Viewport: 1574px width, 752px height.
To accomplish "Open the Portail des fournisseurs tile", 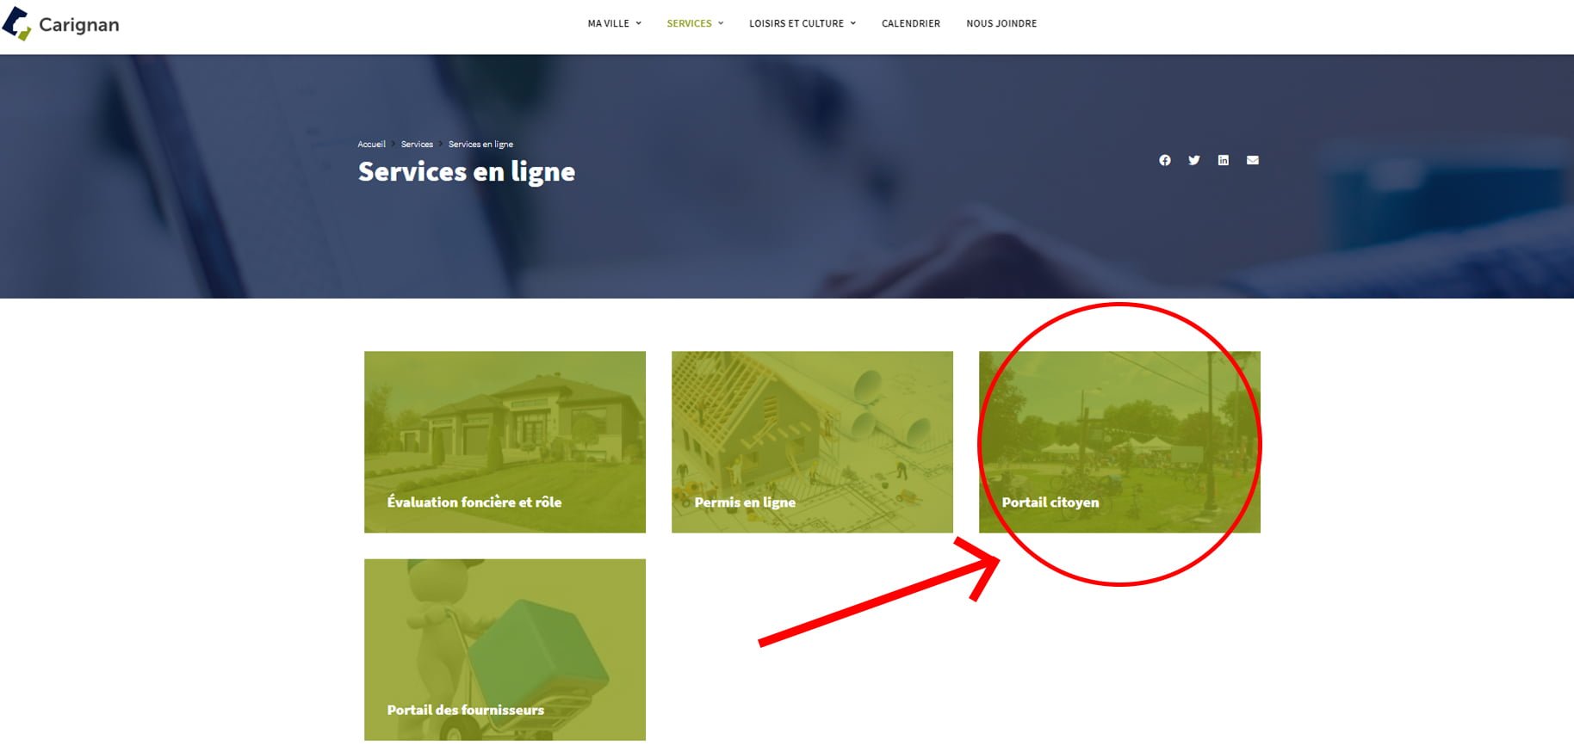I will [x=505, y=650].
